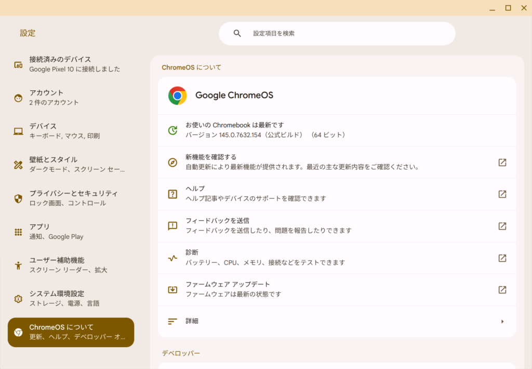Expand the 詳細 row arrow

click(502, 322)
